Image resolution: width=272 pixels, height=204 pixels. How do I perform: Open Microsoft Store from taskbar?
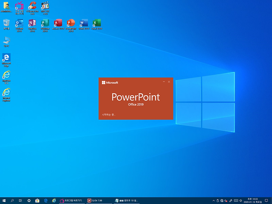(x=37, y=201)
